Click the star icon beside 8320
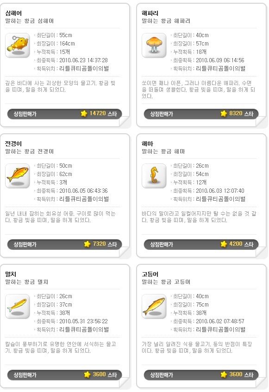Viewport: 269px width, 392px height. (x=224, y=113)
